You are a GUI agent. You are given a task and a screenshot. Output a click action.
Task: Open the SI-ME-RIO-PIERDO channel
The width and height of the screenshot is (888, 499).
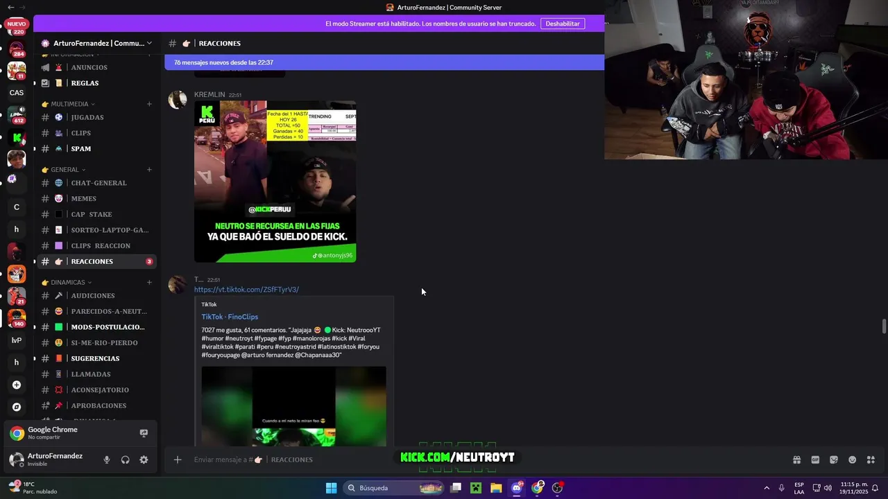click(x=97, y=342)
